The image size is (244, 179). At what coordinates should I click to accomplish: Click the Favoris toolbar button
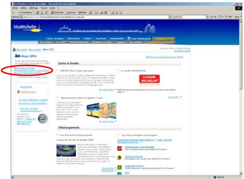71,13
